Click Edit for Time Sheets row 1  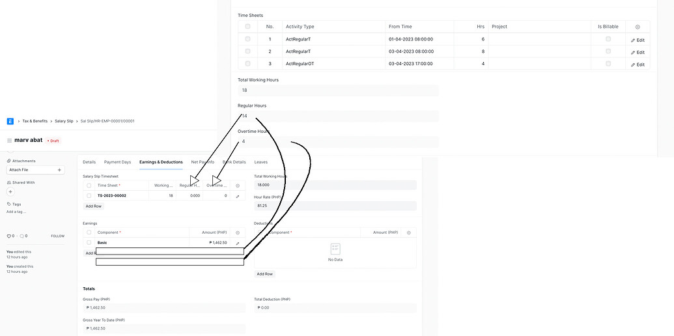click(638, 40)
